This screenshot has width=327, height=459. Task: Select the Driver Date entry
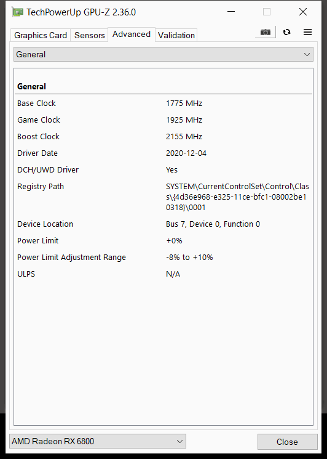[163, 153]
